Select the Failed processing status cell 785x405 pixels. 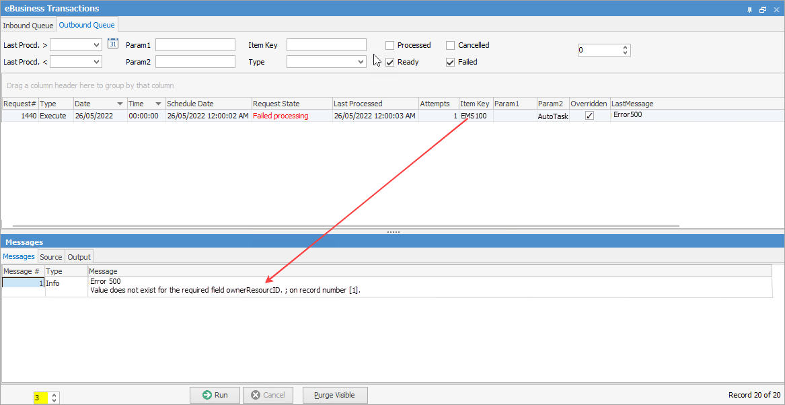(292, 116)
